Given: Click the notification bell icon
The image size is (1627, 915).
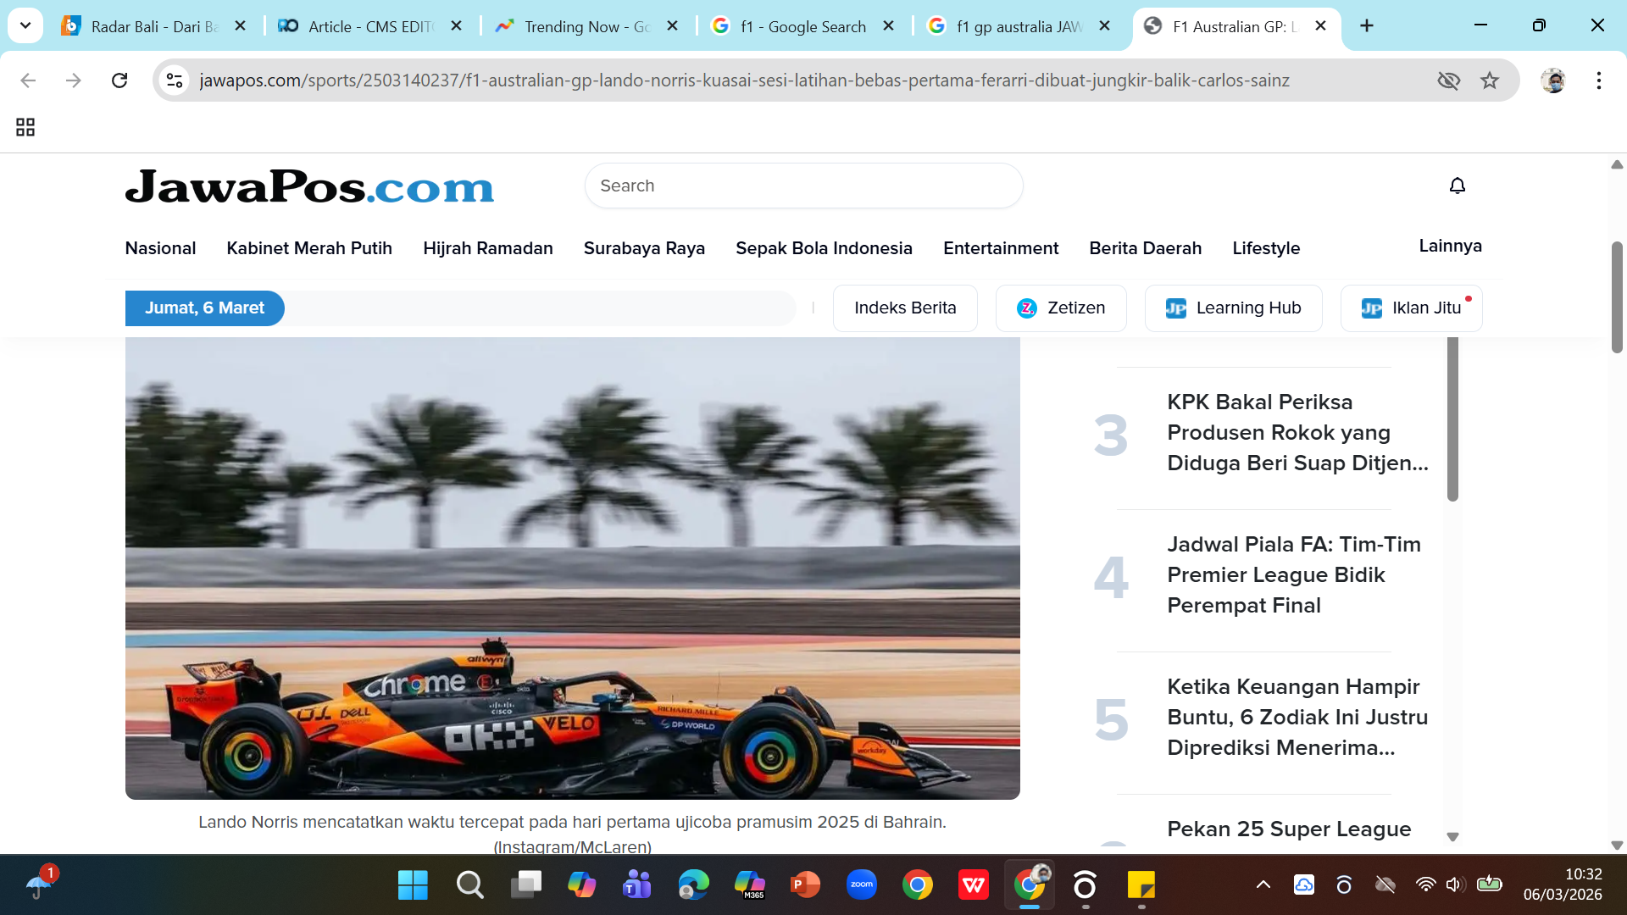Looking at the screenshot, I should [1457, 186].
